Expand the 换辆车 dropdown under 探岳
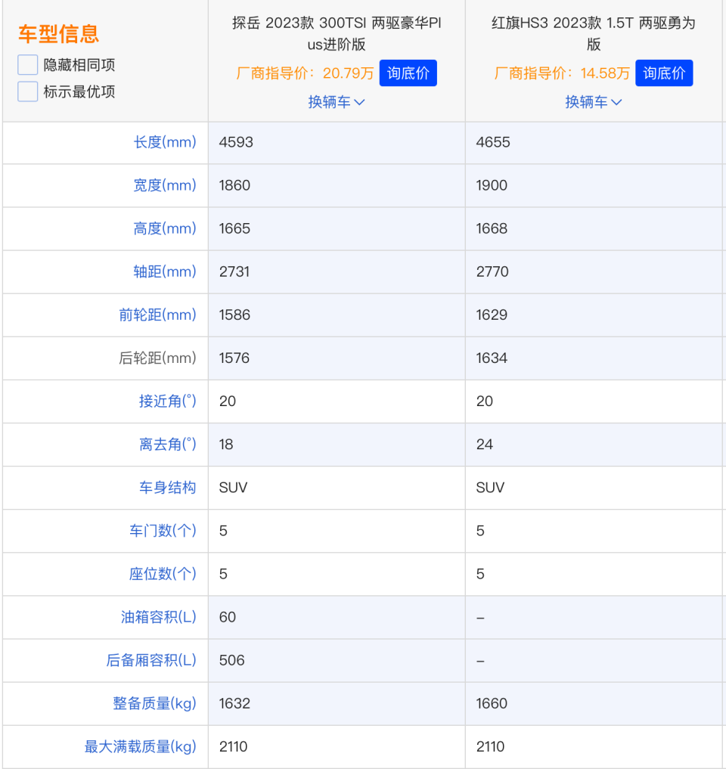Image resolution: width=726 pixels, height=769 pixels. [x=337, y=101]
